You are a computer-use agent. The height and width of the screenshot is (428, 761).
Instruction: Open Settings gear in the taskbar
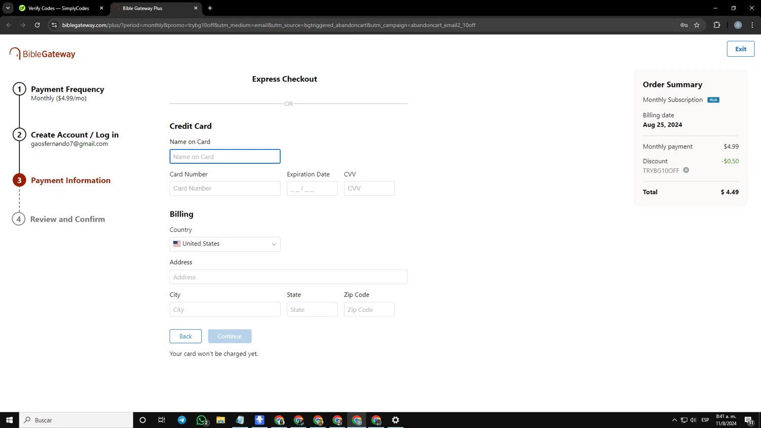(396, 420)
